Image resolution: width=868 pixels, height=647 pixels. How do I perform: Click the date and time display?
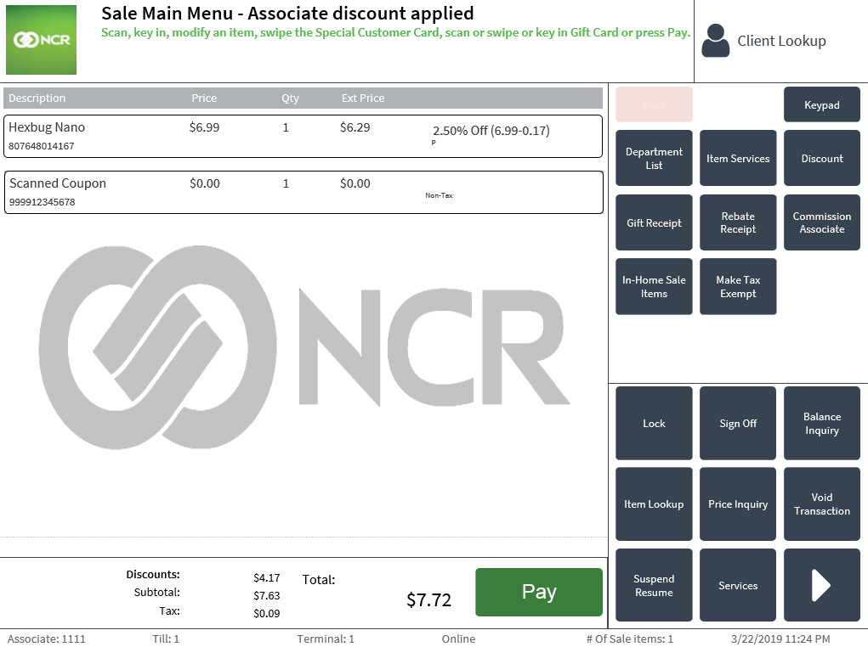pos(780,639)
